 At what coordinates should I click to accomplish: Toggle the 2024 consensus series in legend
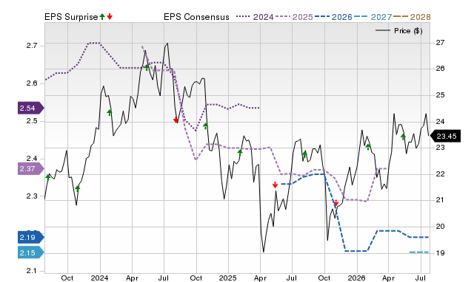point(255,17)
